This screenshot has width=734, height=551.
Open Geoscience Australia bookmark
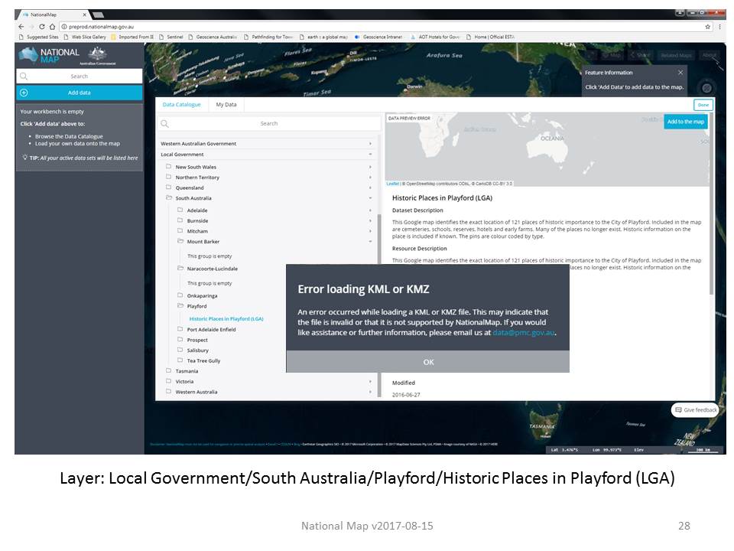pos(213,37)
